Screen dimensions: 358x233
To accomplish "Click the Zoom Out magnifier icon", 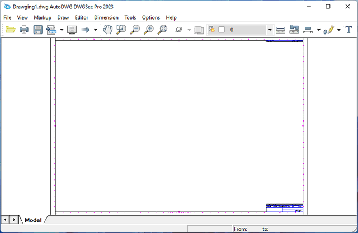I will click(135, 30).
